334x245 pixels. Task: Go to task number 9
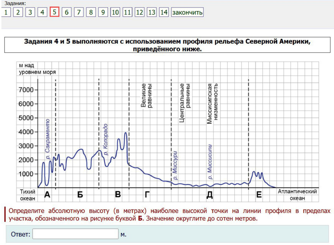tap(103, 12)
